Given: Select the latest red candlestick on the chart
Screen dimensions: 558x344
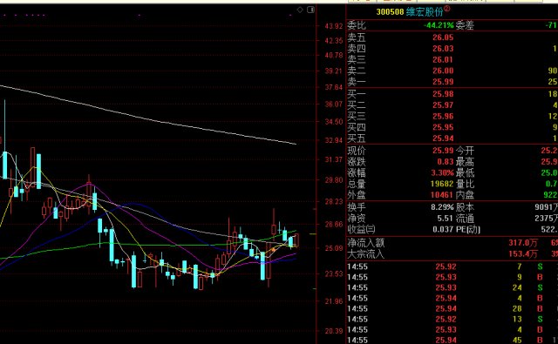Looking at the screenshot, I should coord(296,239).
